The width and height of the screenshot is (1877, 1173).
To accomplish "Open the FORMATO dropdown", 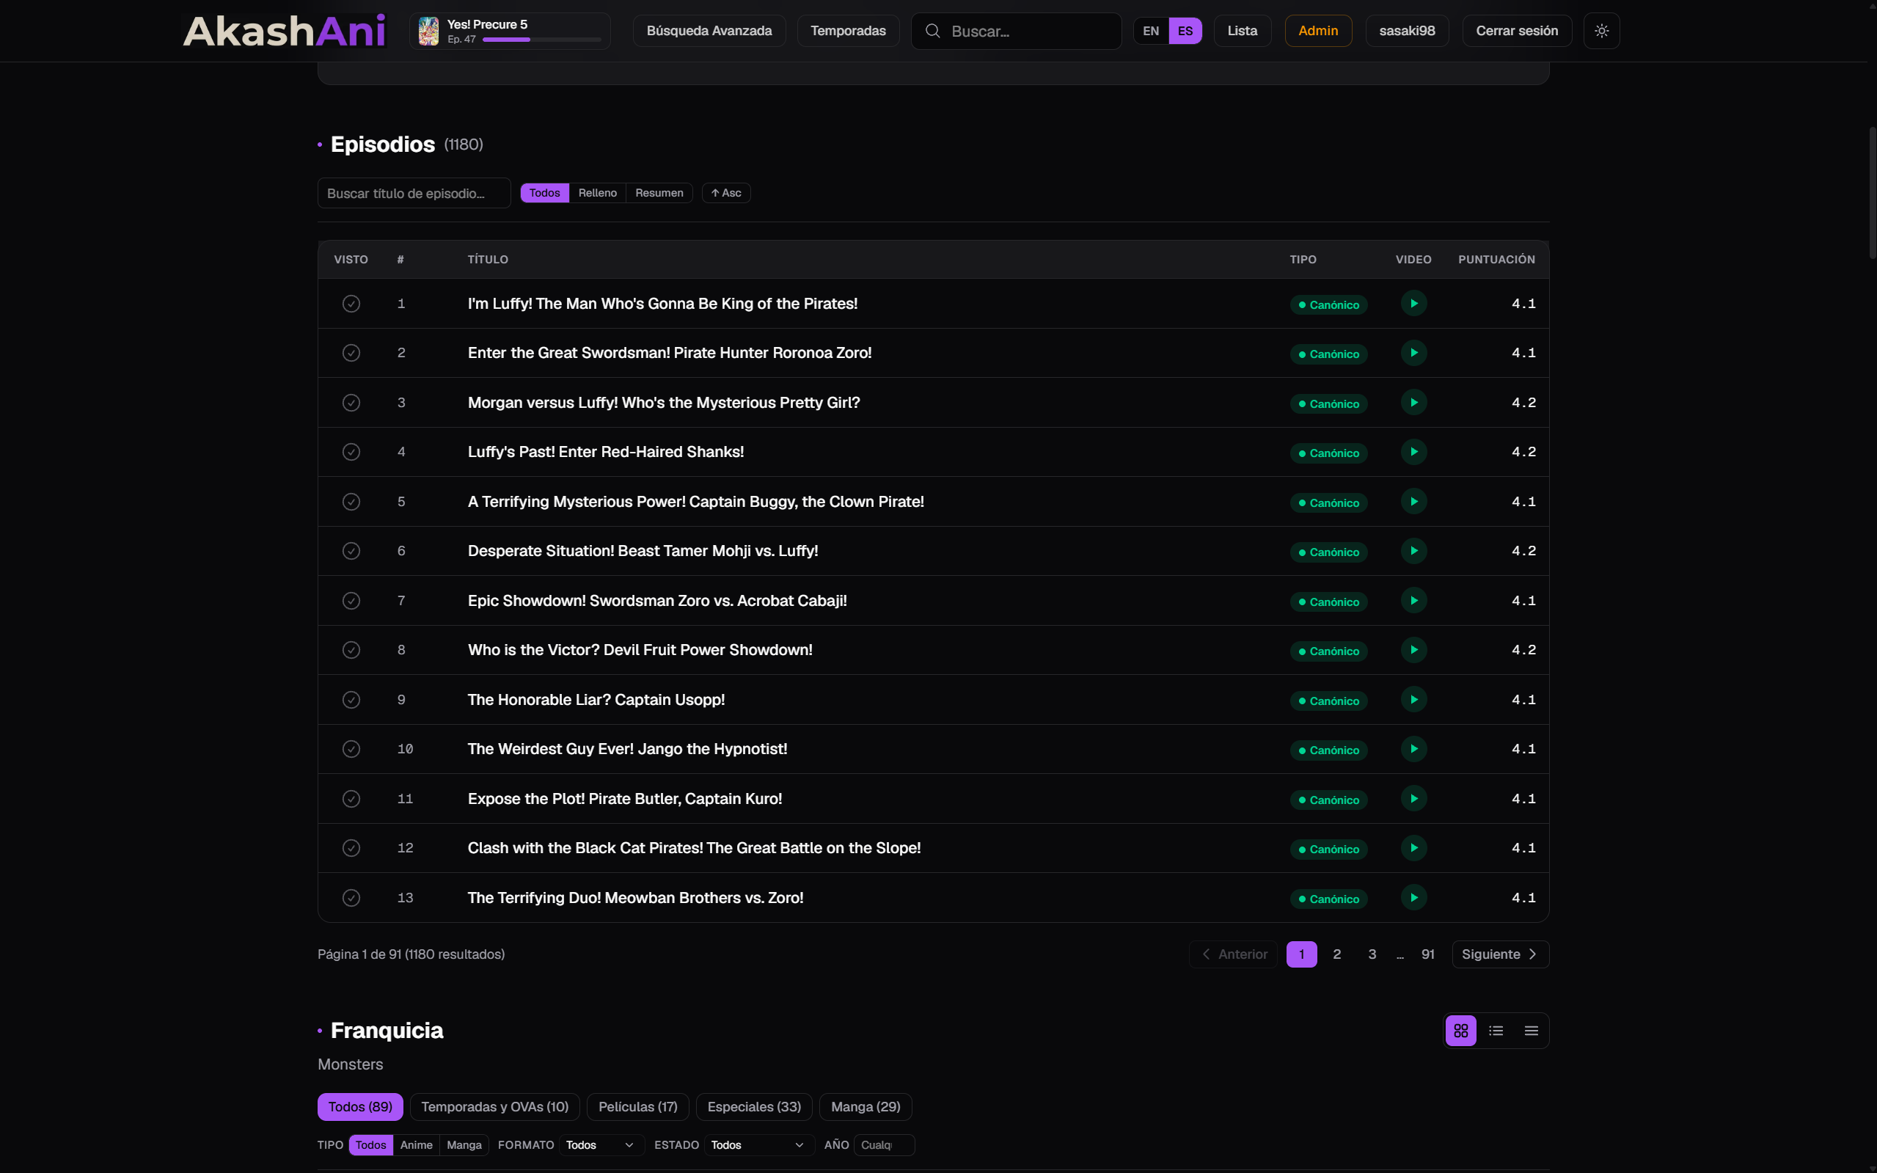I will click(601, 1145).
